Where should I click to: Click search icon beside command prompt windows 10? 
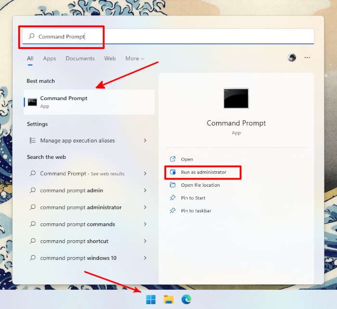33,257
